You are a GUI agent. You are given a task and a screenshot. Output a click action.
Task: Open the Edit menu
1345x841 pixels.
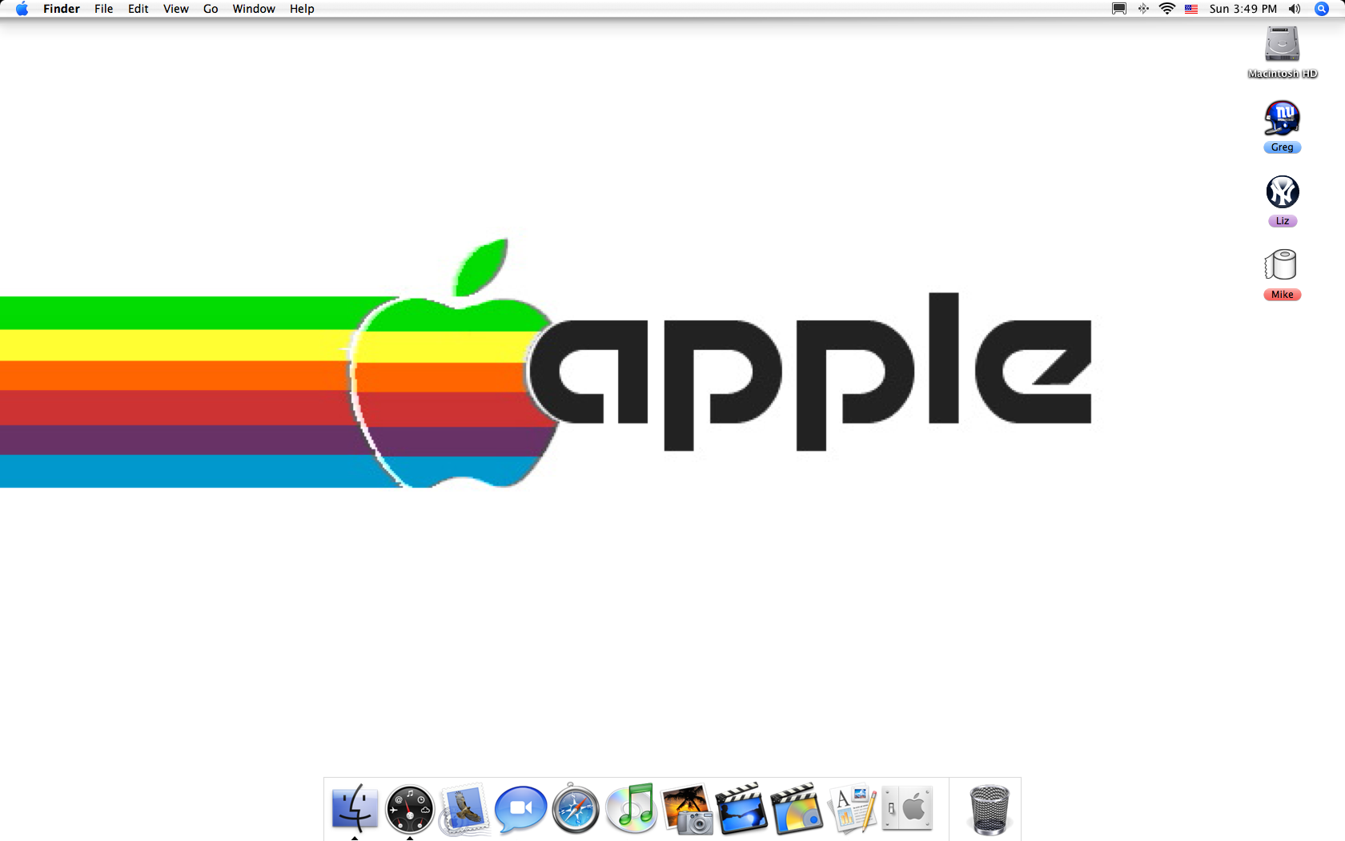pyautogui.click(x=138, y=9)
